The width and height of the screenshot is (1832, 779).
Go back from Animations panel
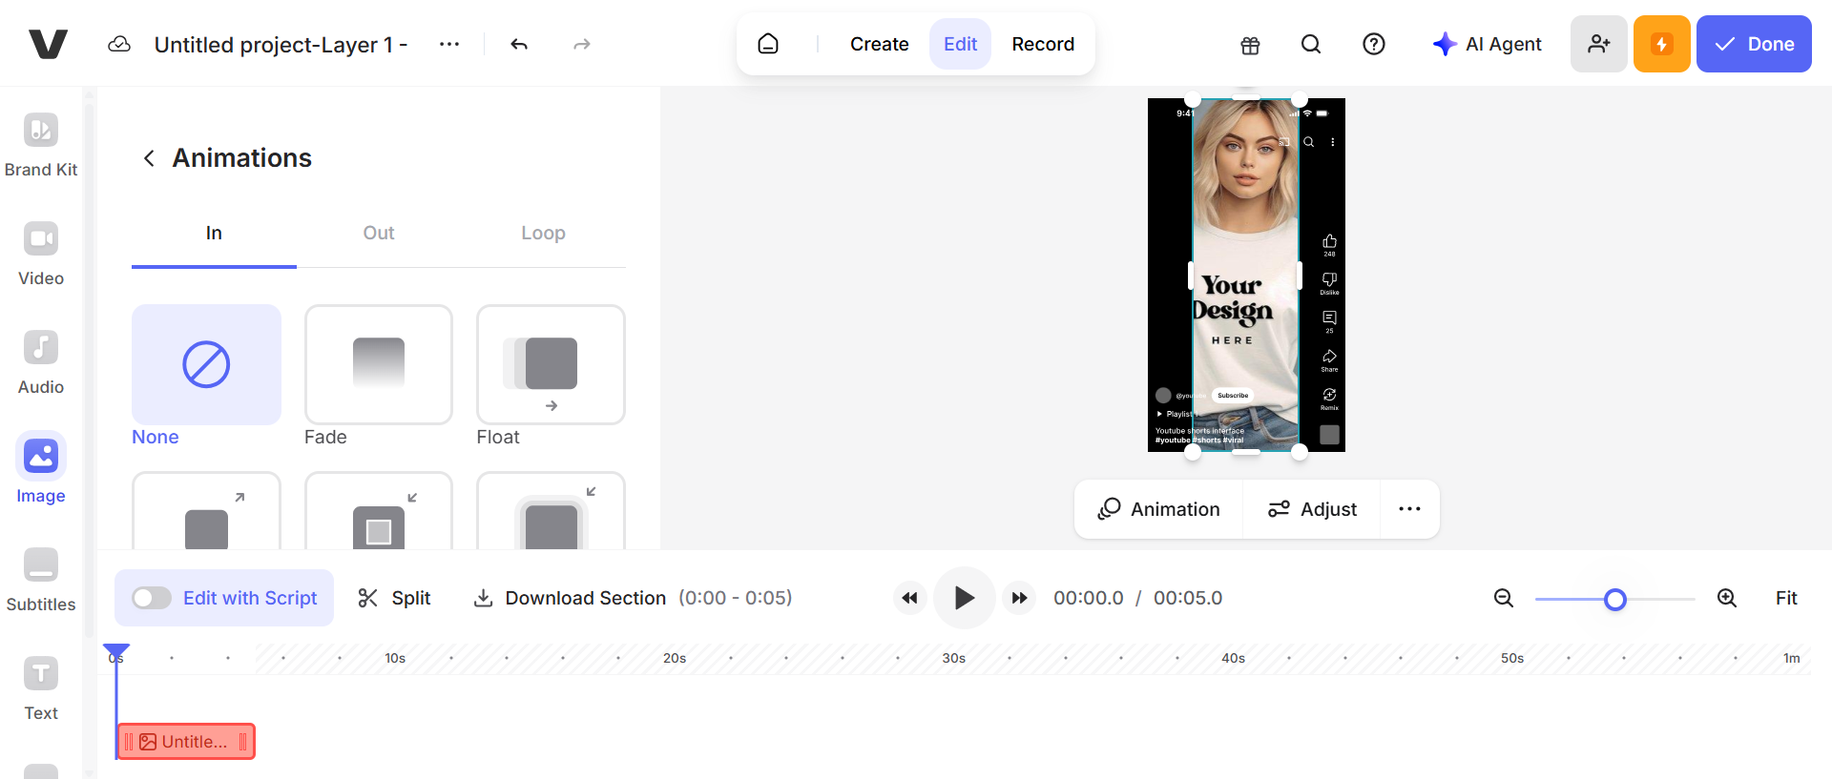[x=149, y=158]
